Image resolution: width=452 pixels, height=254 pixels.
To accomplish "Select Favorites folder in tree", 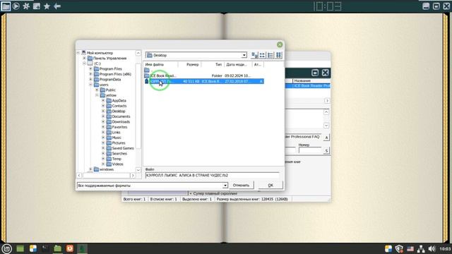I will (119, 127).
